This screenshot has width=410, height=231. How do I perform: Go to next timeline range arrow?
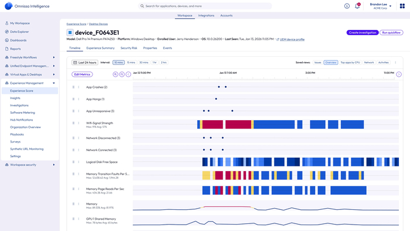point(399,74)
